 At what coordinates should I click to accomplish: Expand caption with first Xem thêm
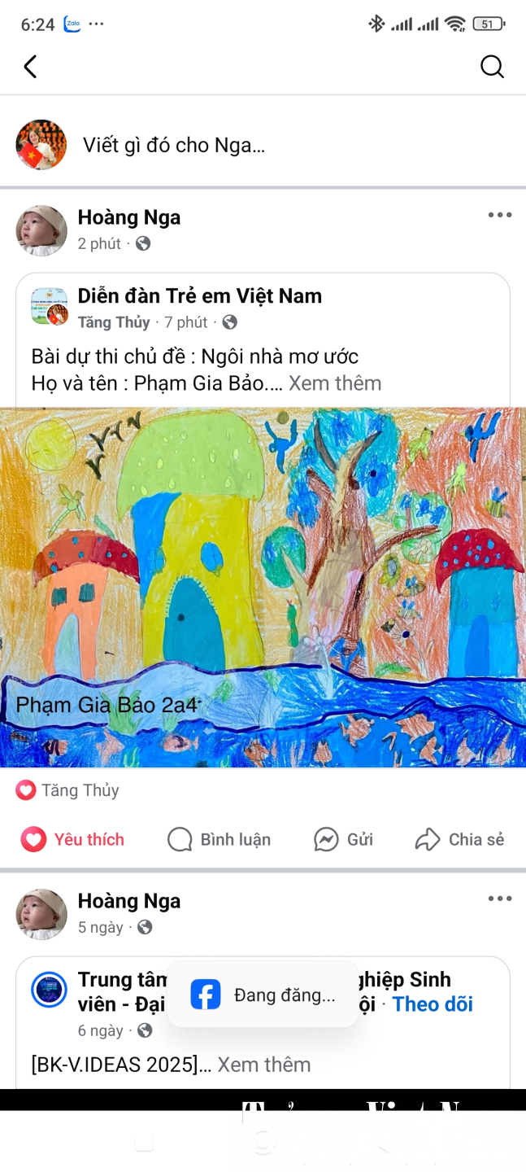(x=335, y=383)
